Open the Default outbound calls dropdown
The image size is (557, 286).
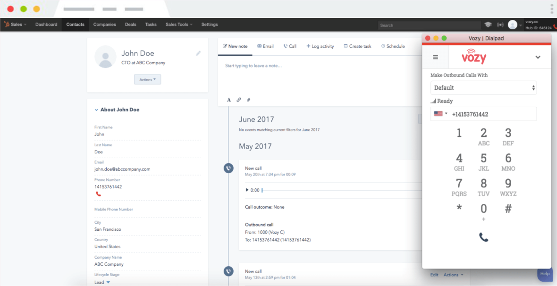tap(483, 87)
